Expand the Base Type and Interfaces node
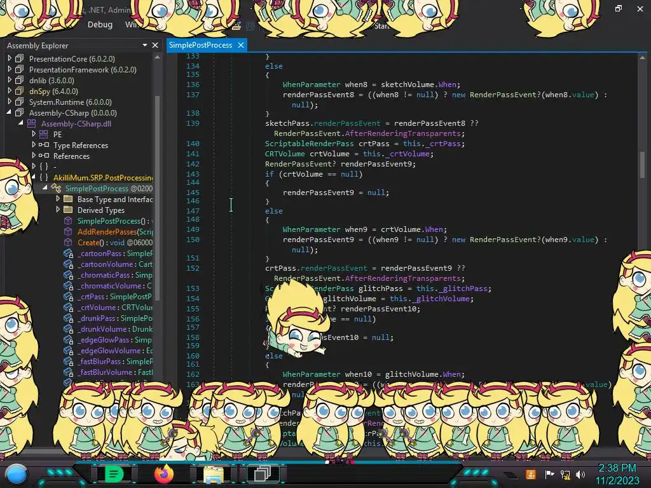The width and height of the screenshot is (651, 488). point(58,199)
